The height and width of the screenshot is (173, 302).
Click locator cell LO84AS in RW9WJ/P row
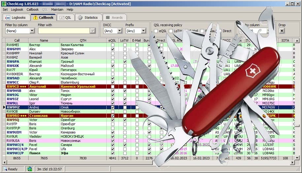(x=268, y=153)
